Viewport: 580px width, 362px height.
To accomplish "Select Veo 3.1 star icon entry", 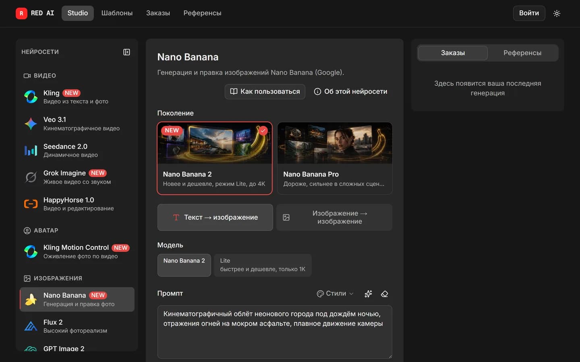I will pyautogui.click(x=77, y=123).
